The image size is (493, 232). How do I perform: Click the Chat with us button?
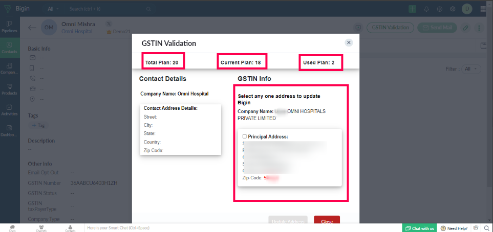click(419, 228)
